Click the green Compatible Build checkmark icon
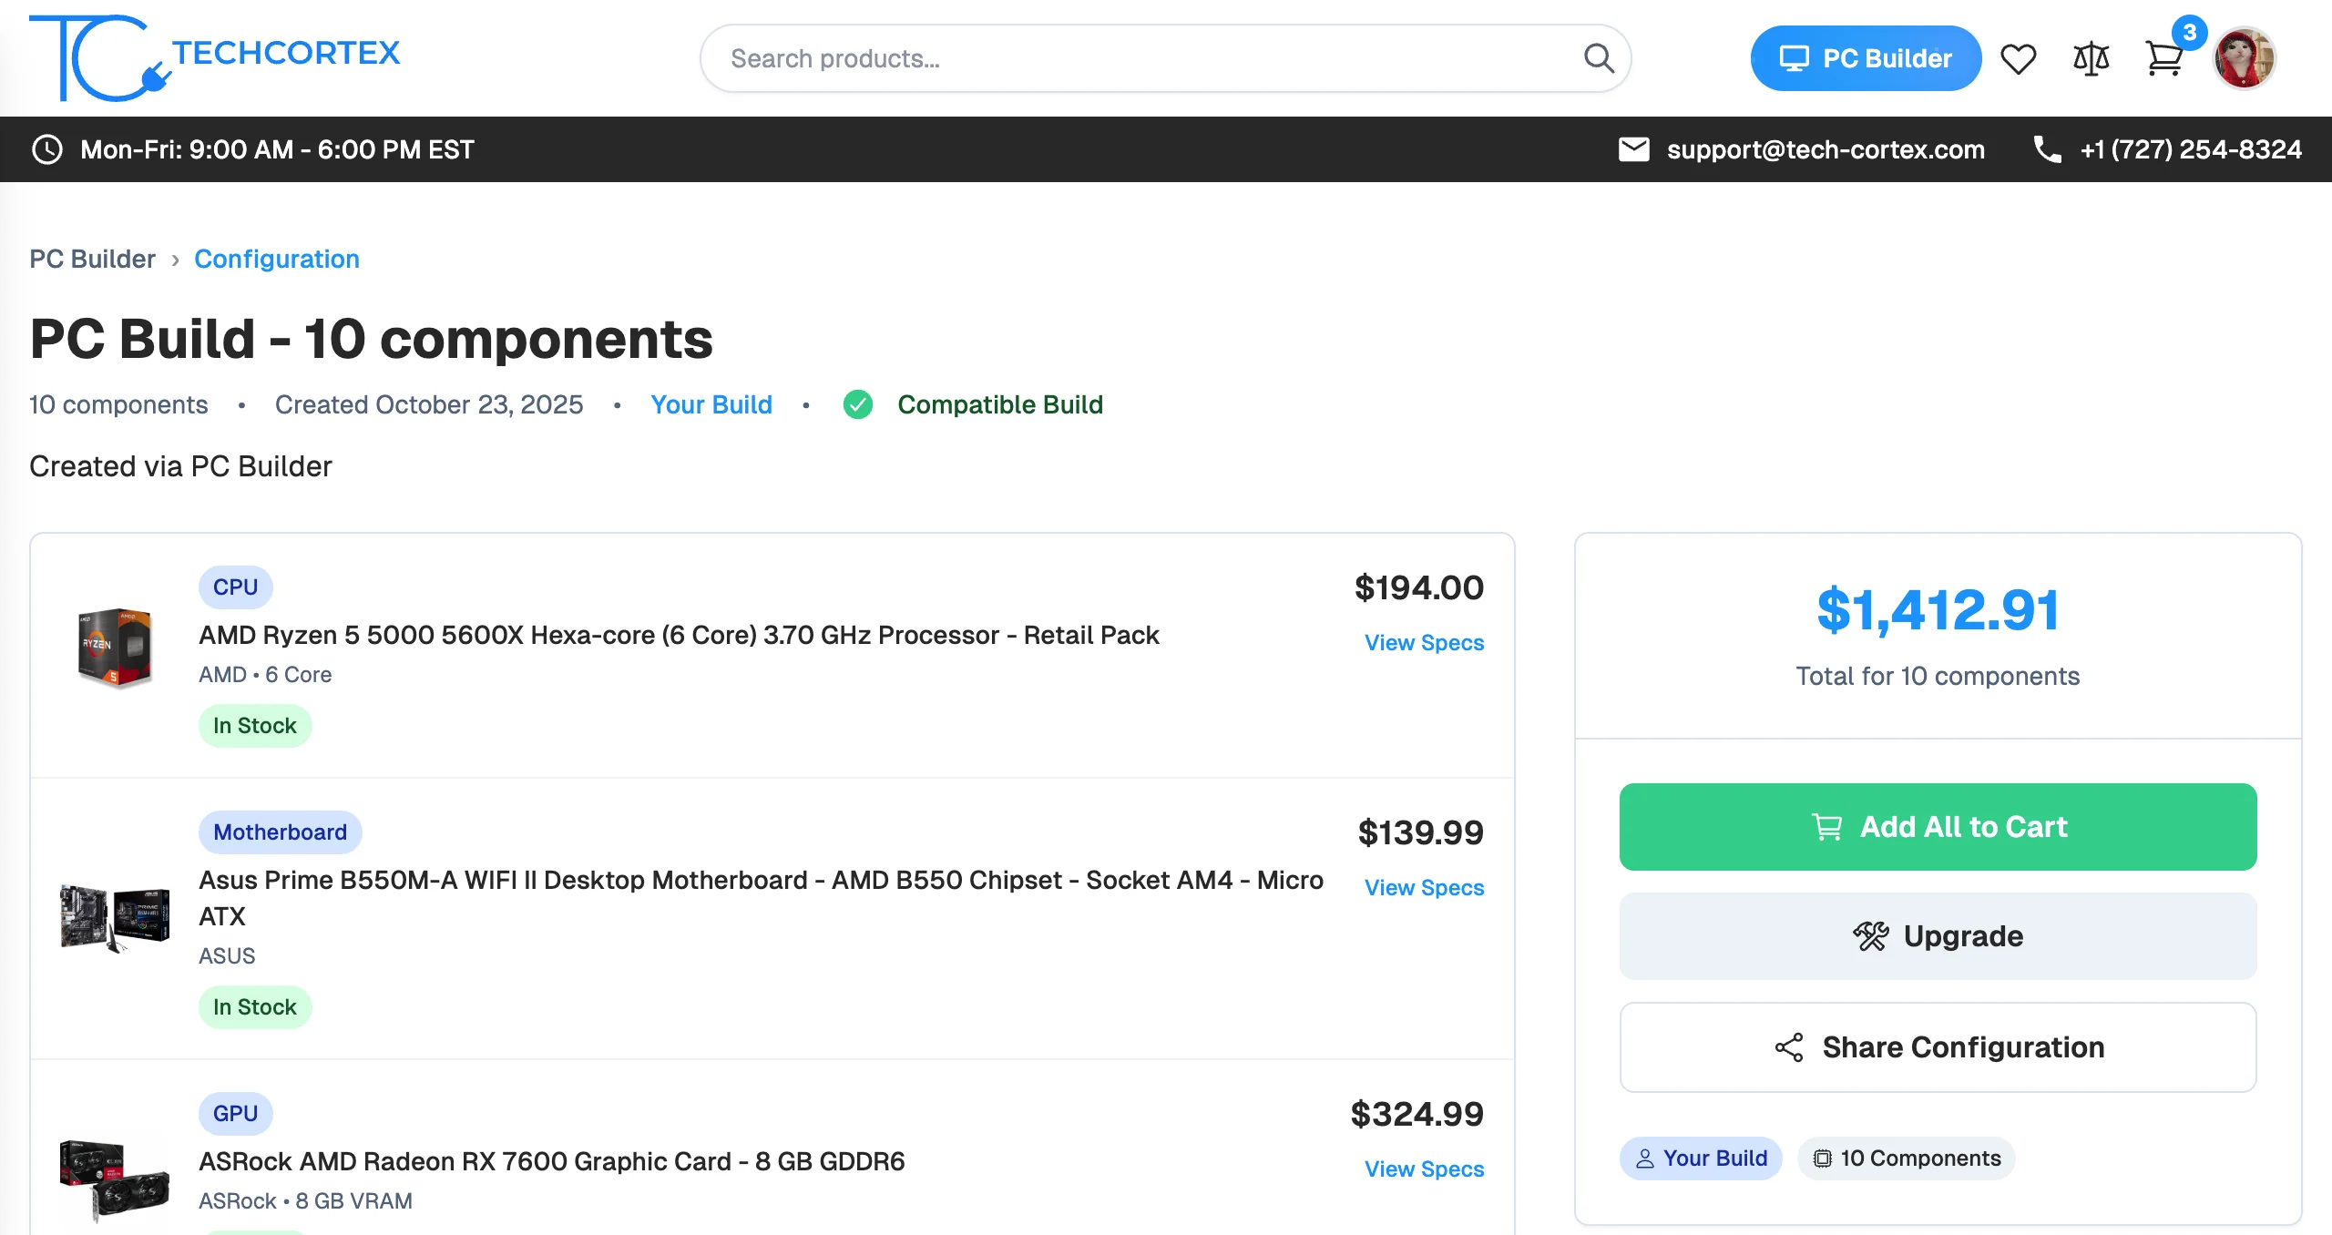 coord(857,404)
